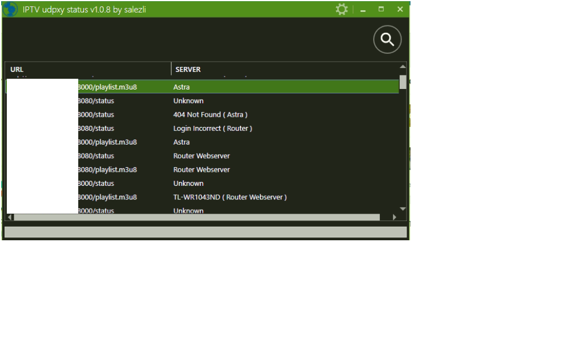567x340 pixels.
Task: Click the magnifier search button
Action: [387, 40]
